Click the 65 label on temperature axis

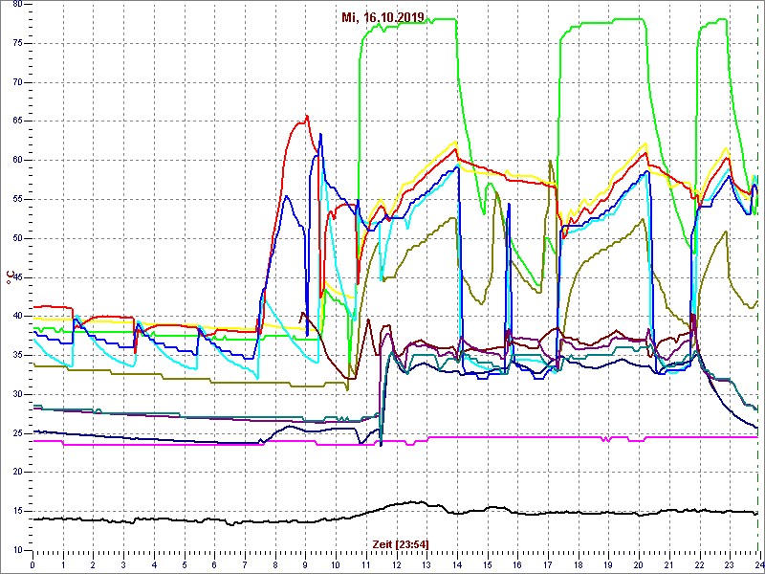point(16,121)
